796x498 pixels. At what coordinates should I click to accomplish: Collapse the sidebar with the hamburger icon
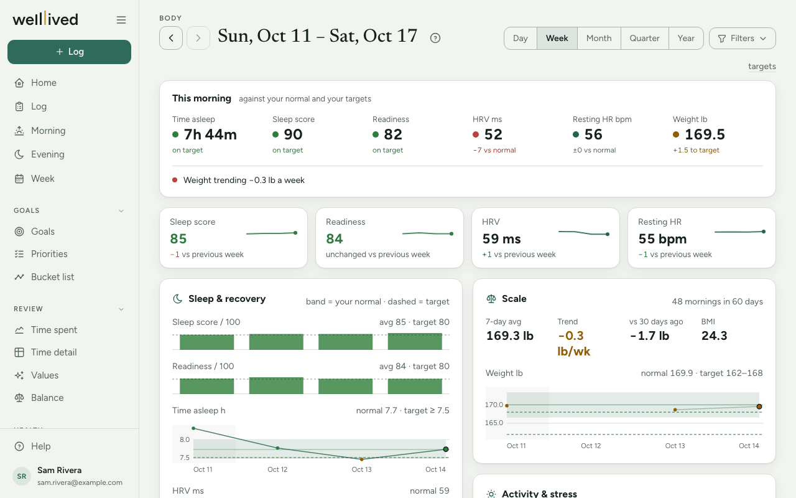tap(121, 20)
